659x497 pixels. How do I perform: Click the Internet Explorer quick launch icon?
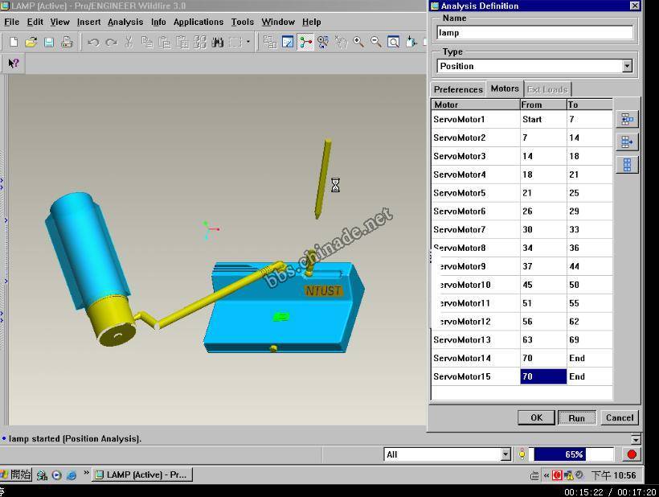[72, 475]
